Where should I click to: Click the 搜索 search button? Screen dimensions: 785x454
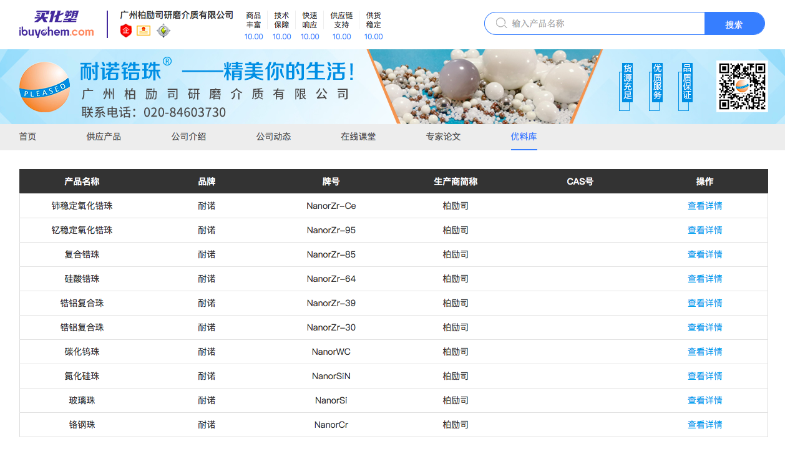tap(734, 24)
